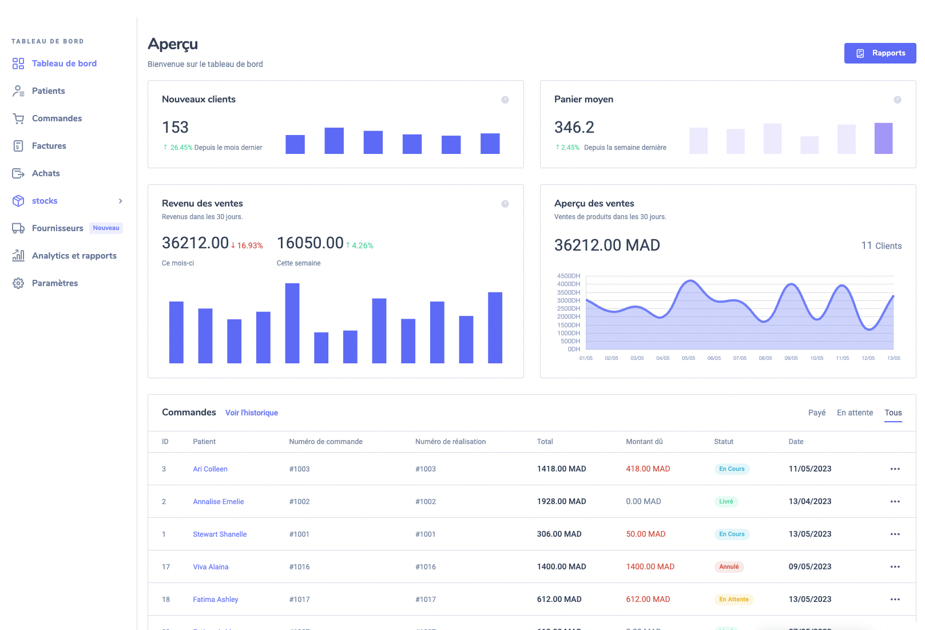925x630 pixels.
Task: Click En Attente status badge of order #1017
Action: click(734, 599)
